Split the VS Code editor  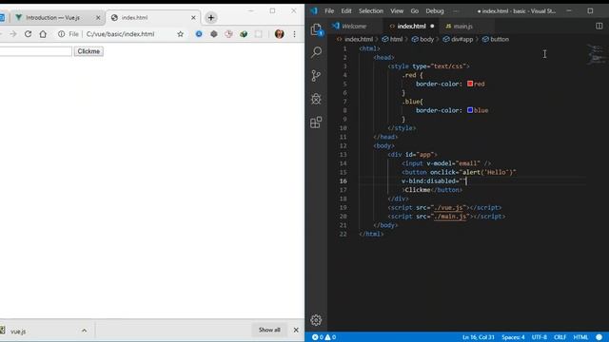point(599,26)
